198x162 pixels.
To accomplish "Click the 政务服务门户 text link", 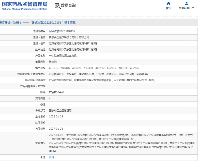I will 186,8.
